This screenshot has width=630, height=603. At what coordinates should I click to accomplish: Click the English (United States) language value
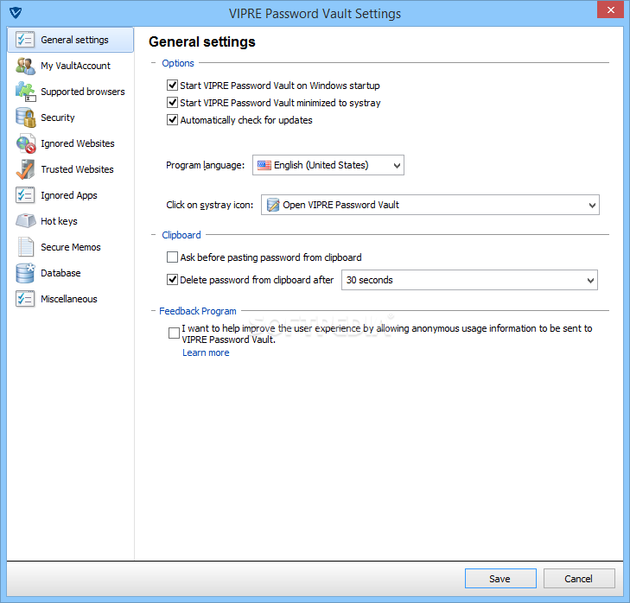321,165
